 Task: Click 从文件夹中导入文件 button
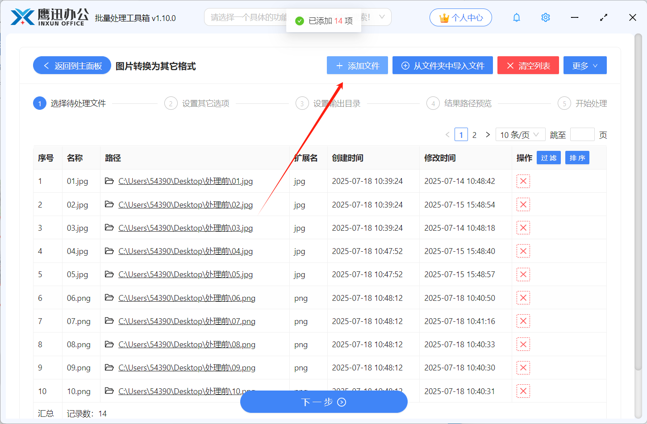pos(442,65)
